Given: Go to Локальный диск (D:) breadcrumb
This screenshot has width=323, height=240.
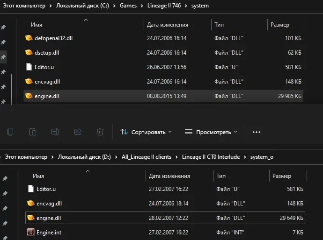Looking at the screenshot, I should pyautogui.click(x=84, y=157).
